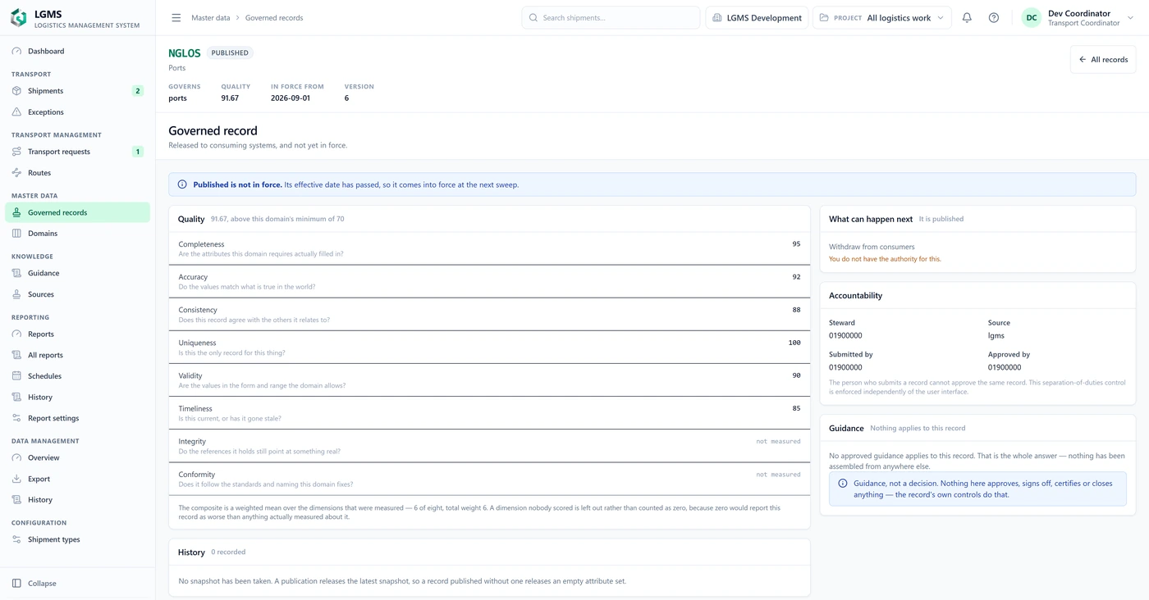Open Routes in the sidebar
The height and width of the screenshot is (600, 1149).
click(x=78, y=173)
